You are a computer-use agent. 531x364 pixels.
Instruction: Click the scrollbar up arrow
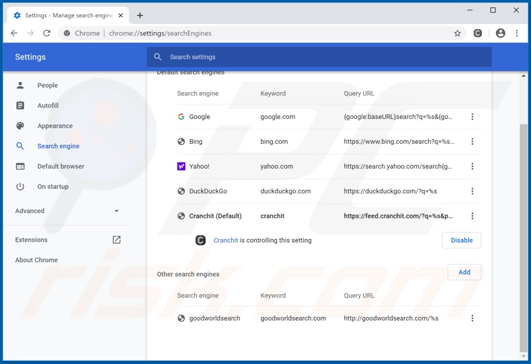tap(524, 76)
